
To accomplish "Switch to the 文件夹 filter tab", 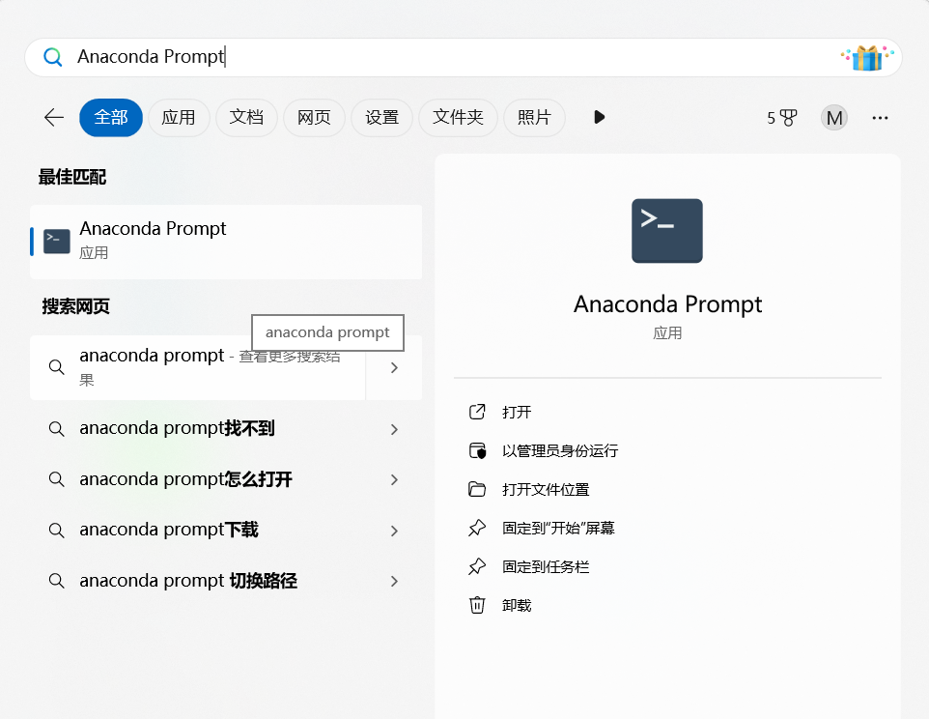I will click(458, 117).
